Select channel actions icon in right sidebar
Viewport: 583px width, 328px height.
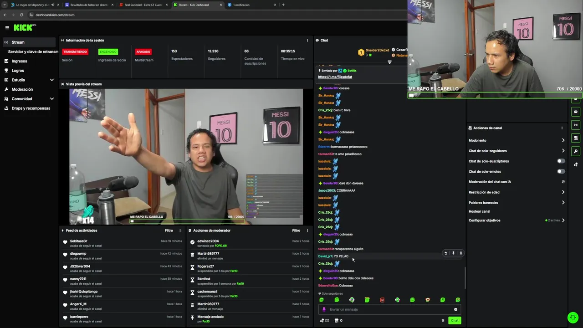[576, 138]
